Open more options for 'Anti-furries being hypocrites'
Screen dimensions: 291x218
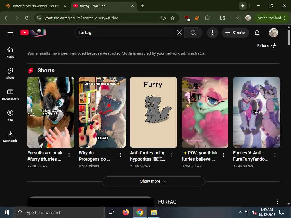(x=172, y=155)
